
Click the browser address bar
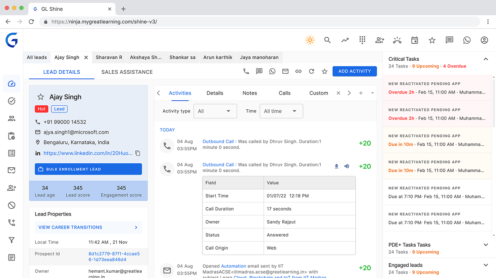262,22
